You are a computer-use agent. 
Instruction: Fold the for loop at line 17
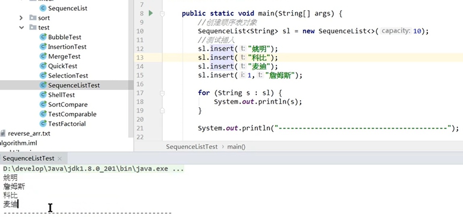pyautogui.click(x=162, y=93)
